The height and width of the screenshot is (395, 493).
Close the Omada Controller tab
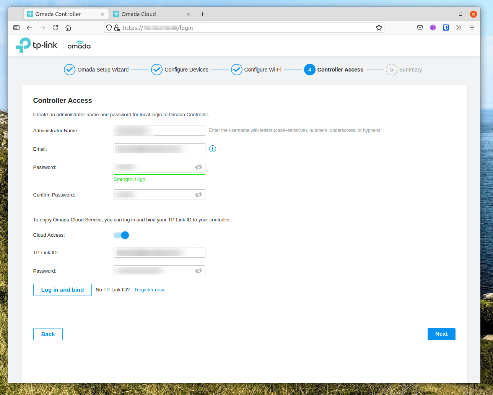coord(103,14)
